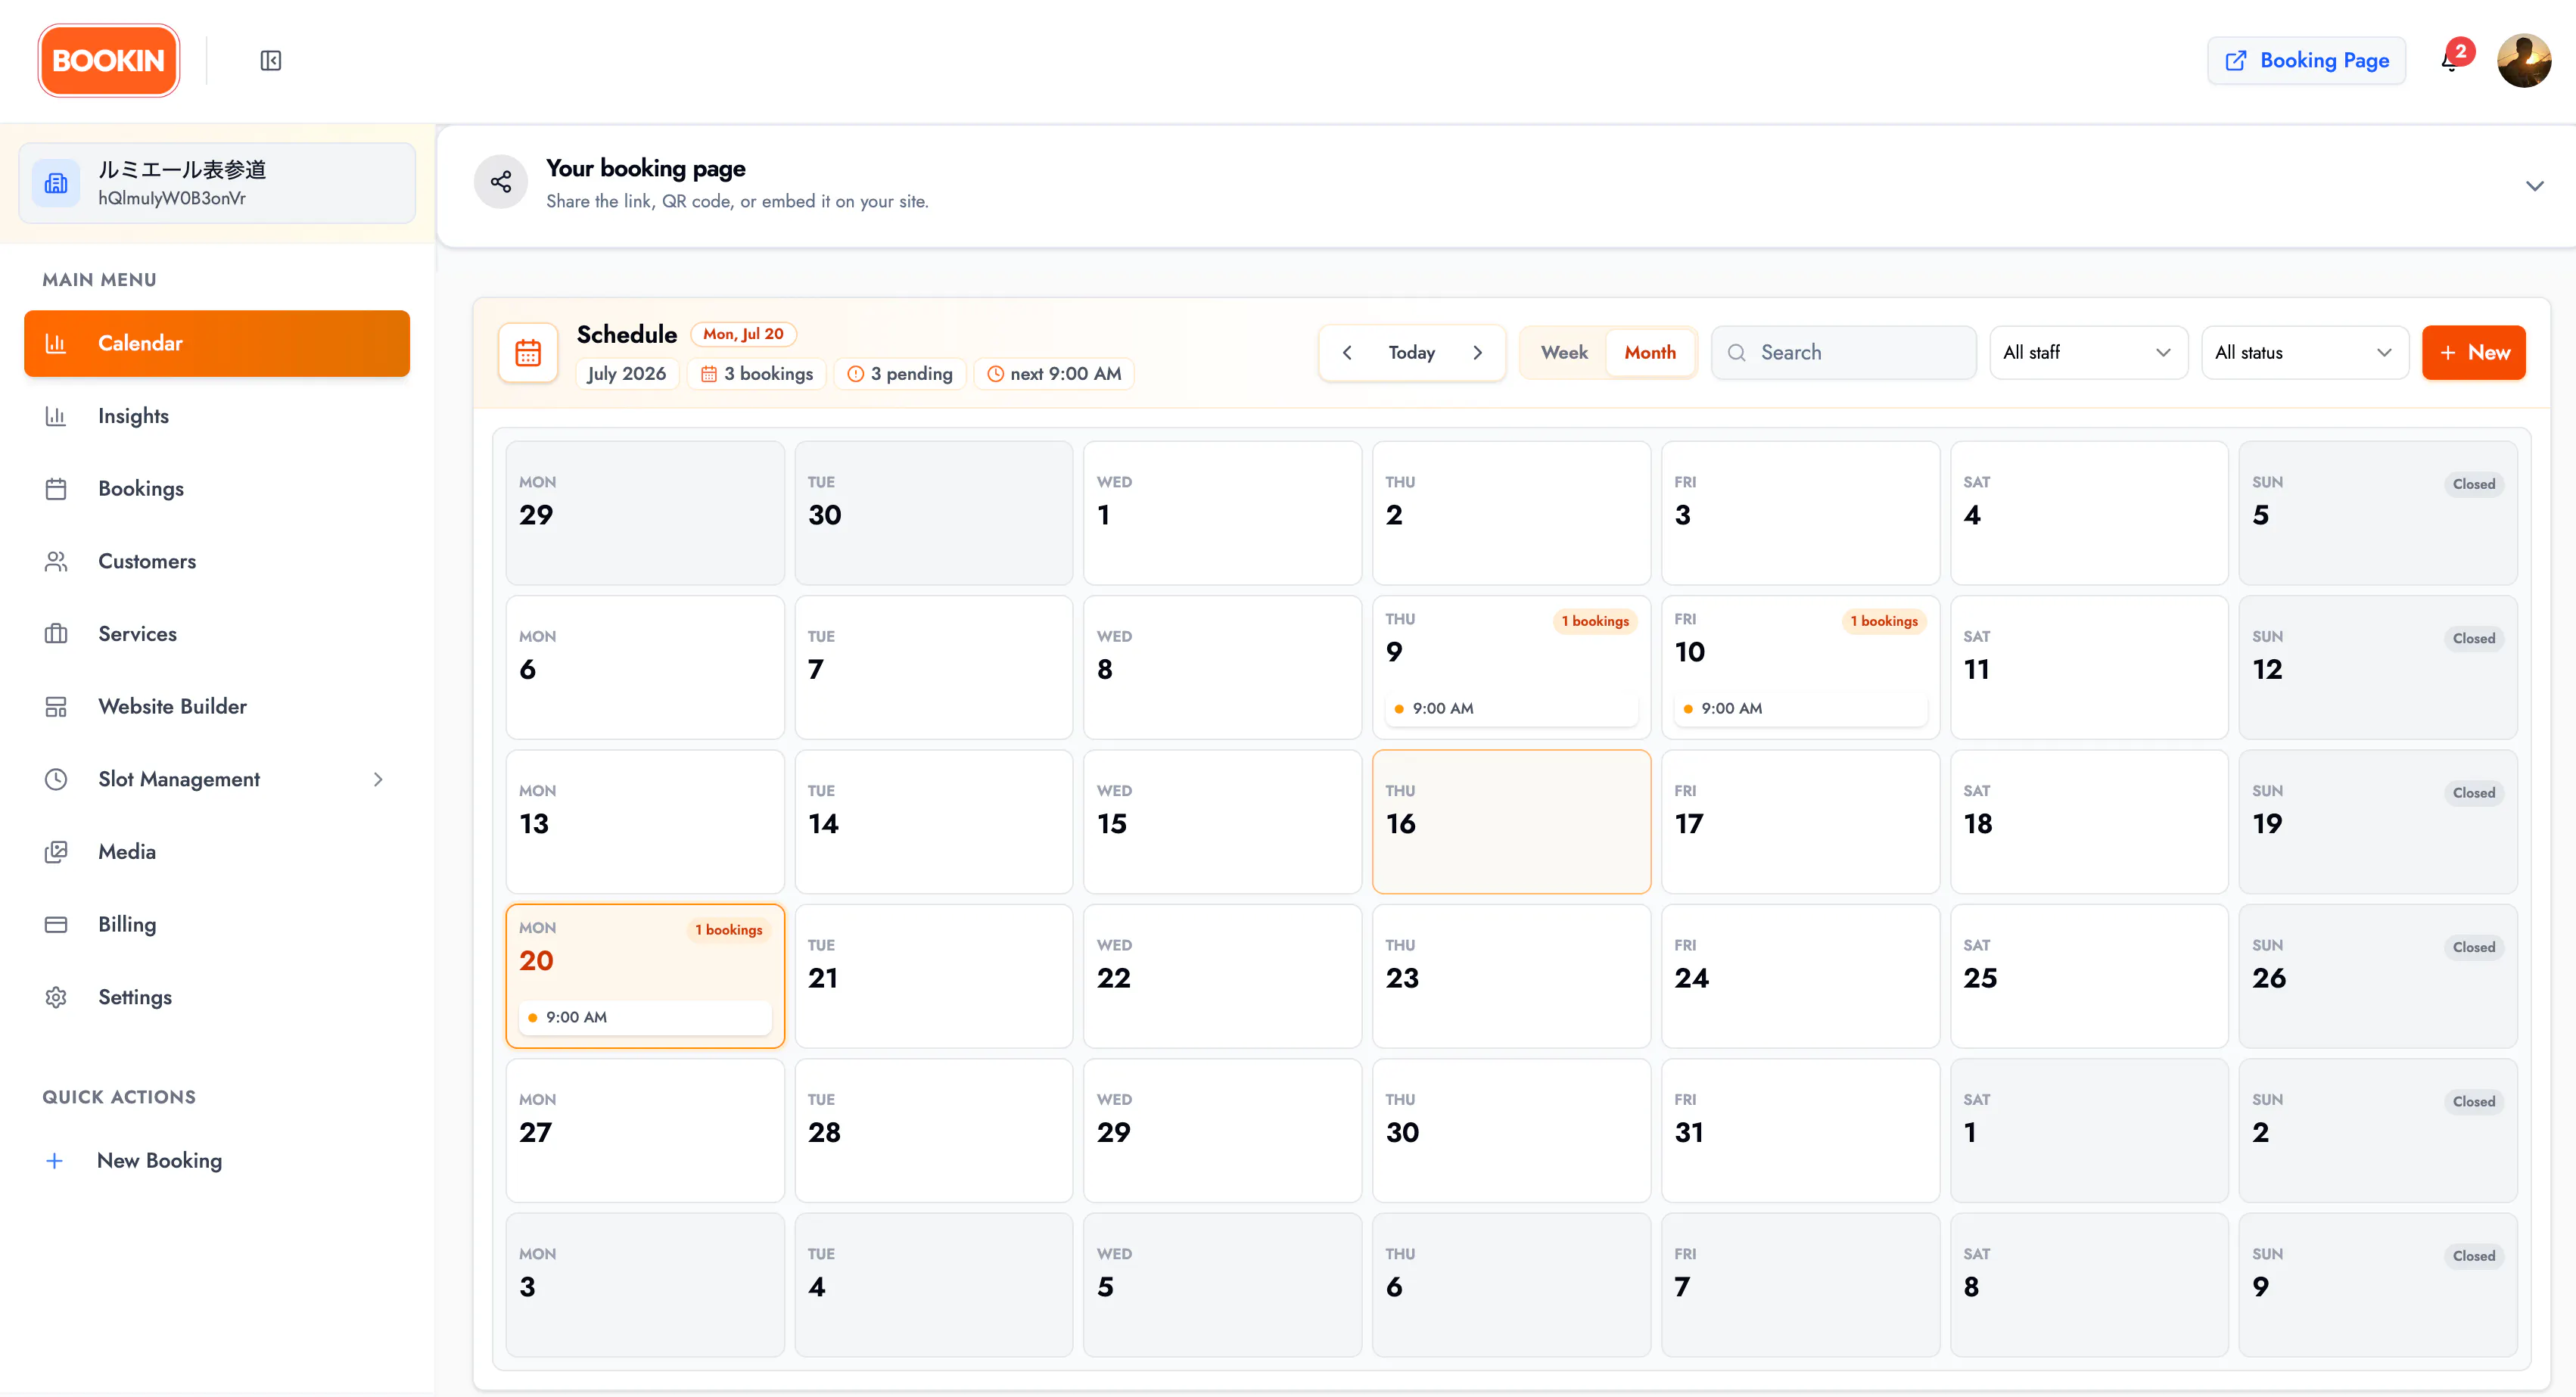The height and width of the screenshot is (1397, 2576).
Task: Expand the Your booking page section
Action: point(2534,186)
